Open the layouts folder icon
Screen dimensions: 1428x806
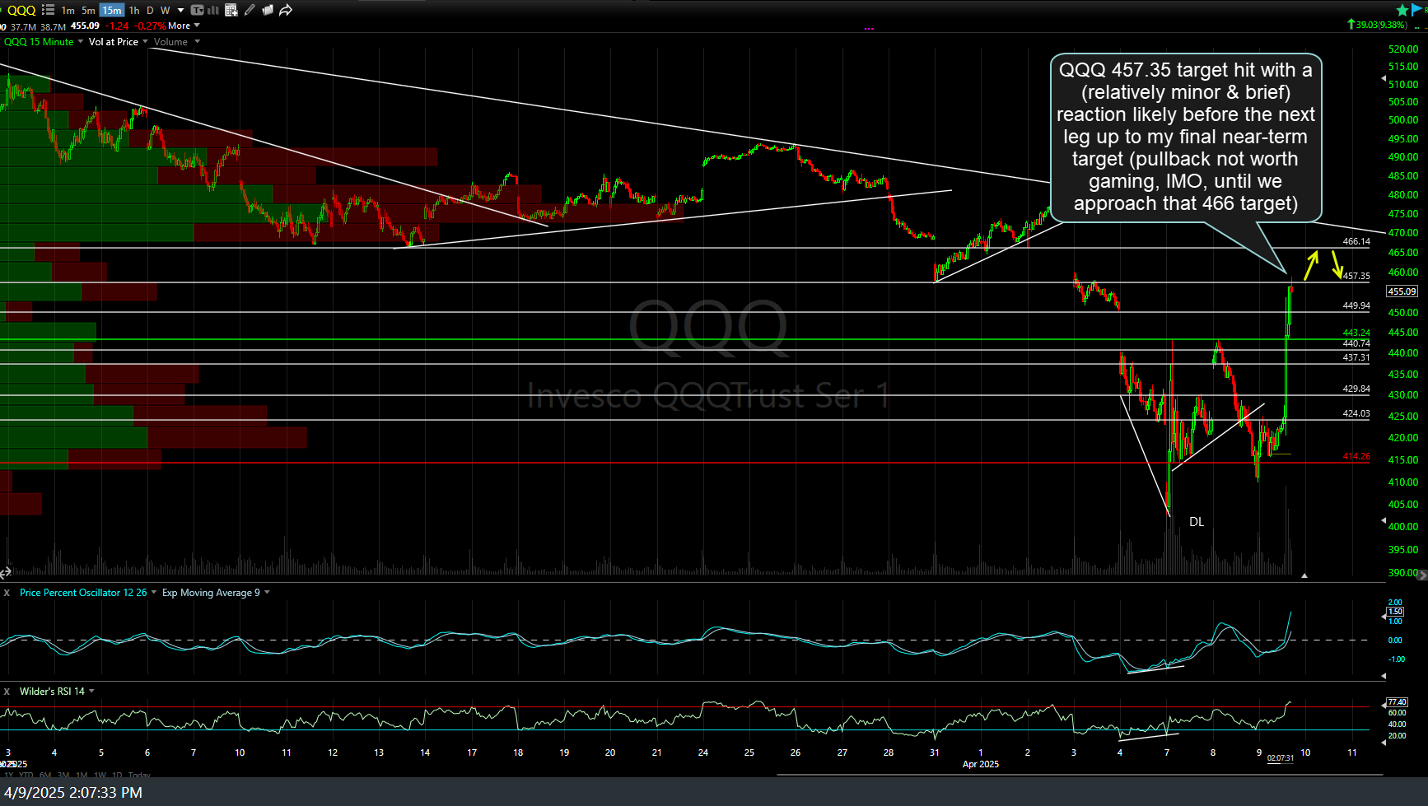click(x=268, y=10)
